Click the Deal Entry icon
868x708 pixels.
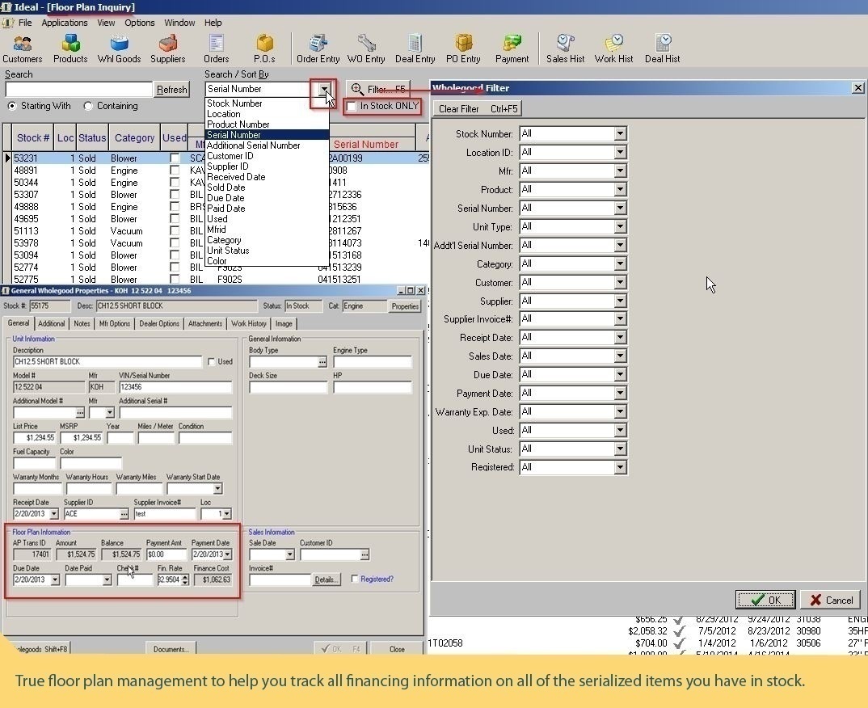[415, 48]
